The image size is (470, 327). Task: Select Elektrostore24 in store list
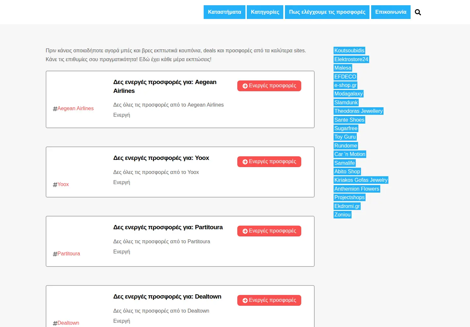click(x=351, y=59)
